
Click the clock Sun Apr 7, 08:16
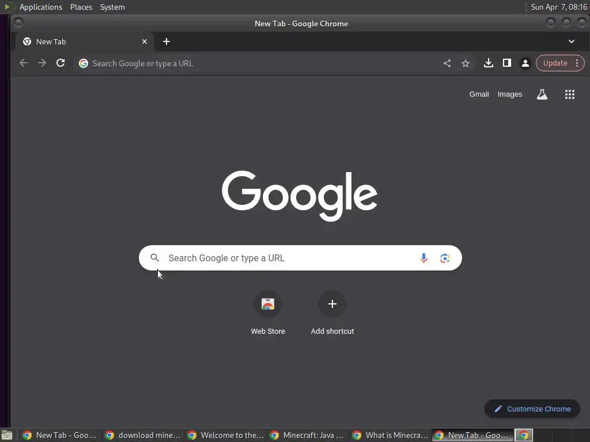558,7
